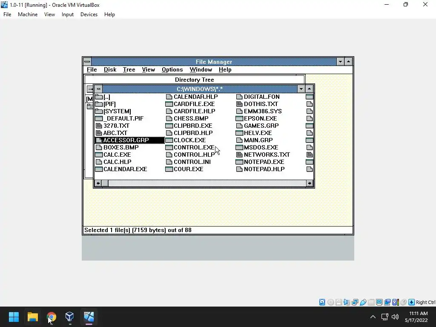This screenshot has width=436, height=327.
Task: Open the Windows Start menu
Action: click(14, 317)
